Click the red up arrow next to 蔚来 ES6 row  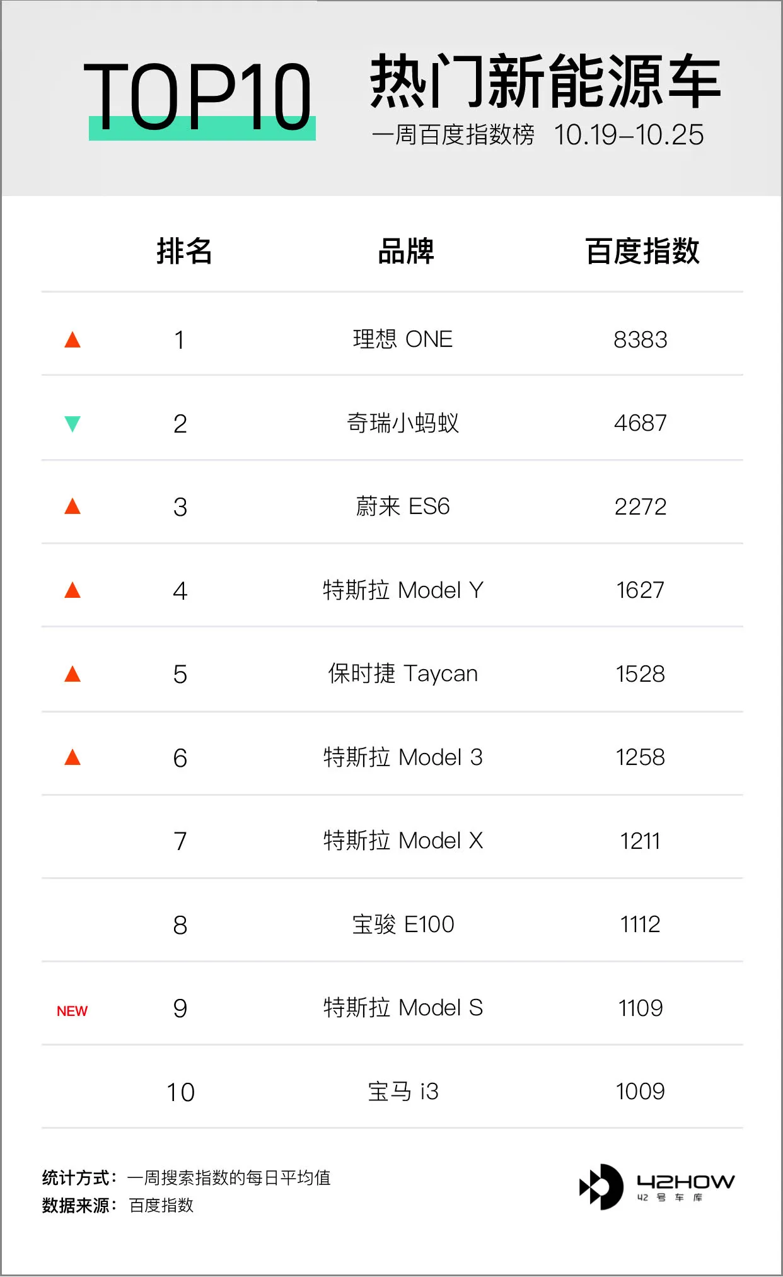tap(72, 506)
